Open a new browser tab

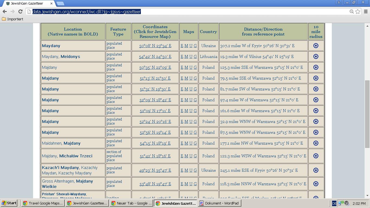60,4
